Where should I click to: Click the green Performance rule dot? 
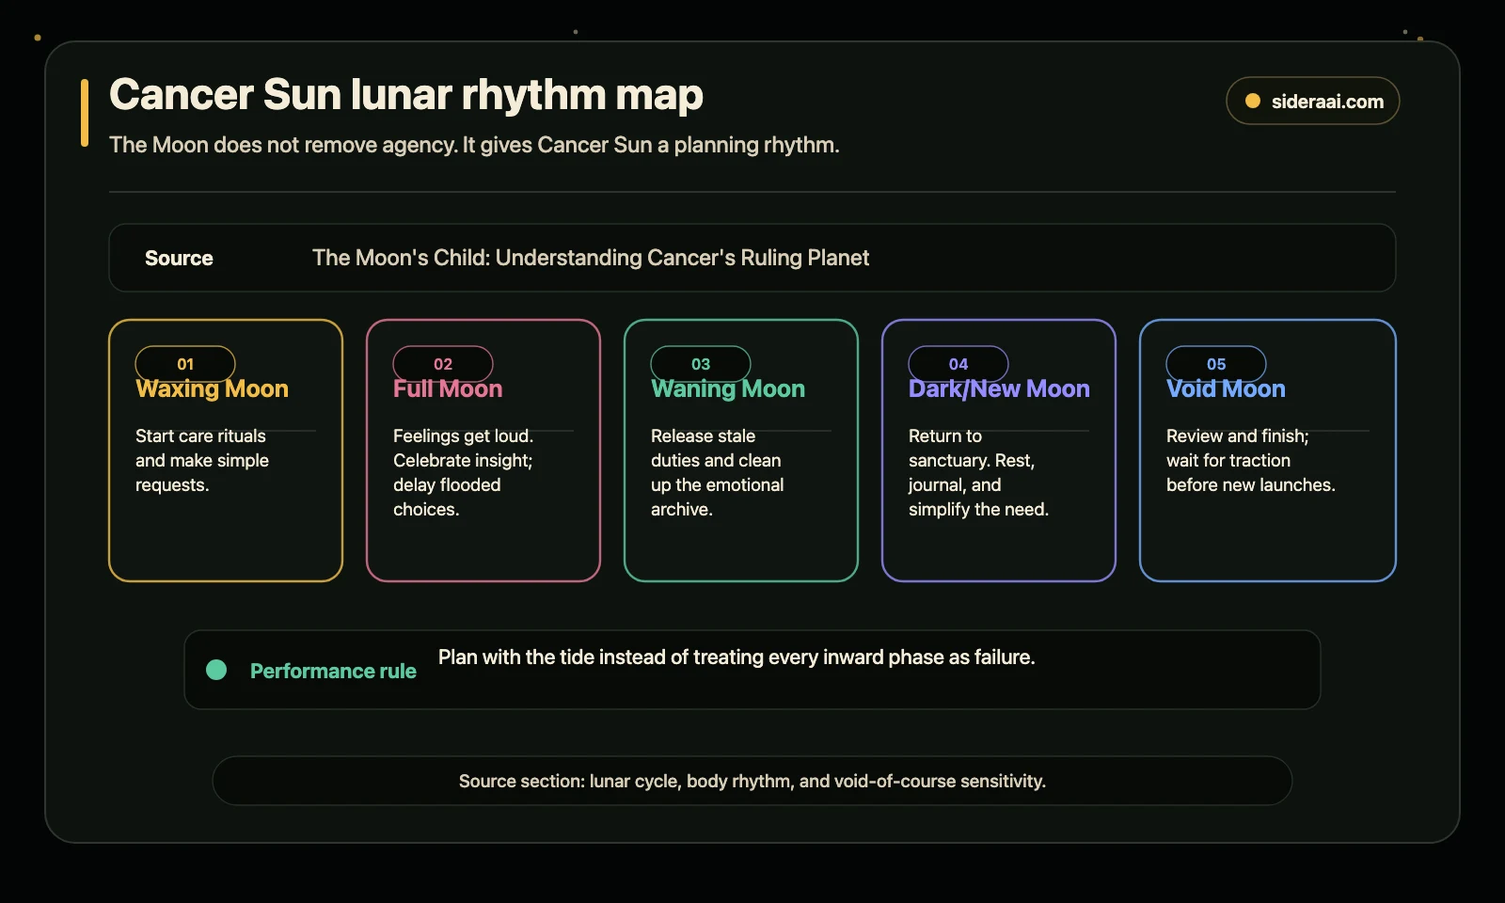[216, 670]
